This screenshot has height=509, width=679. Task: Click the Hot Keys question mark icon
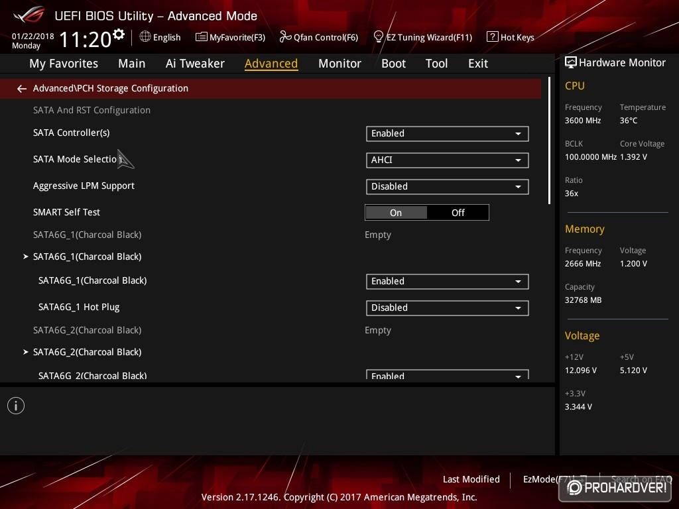click(493, 37)
